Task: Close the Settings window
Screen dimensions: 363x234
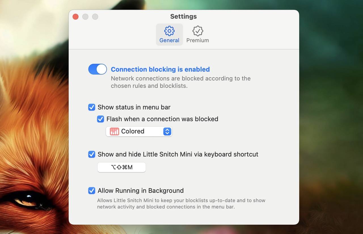Action: [x=75, y=17]
